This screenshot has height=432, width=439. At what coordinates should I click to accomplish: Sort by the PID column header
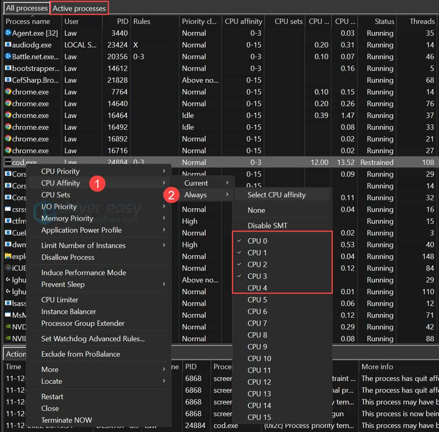pyautogui.click(x=122, y=22)
